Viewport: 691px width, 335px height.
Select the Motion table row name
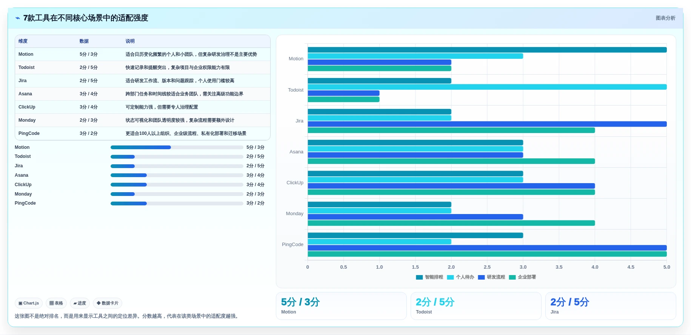(x=26, y=54)
